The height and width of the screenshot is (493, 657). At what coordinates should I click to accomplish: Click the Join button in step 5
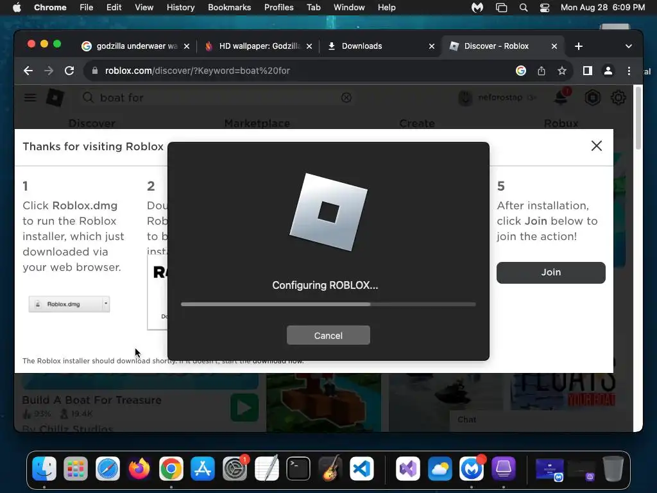[x=550, y=272]
